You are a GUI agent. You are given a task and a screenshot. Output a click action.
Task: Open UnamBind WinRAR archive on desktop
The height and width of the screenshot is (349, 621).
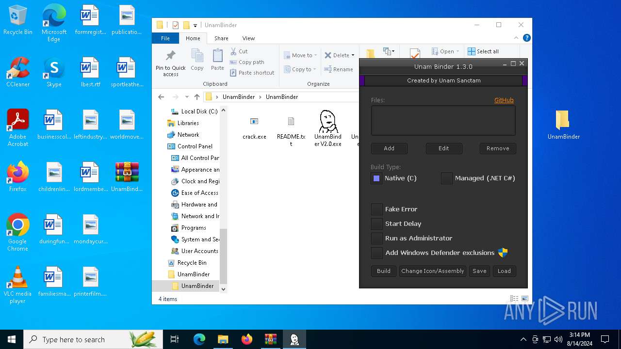(127, 177)
